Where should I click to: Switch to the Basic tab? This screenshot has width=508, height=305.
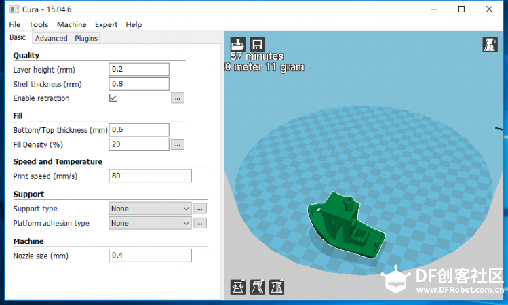18,37
